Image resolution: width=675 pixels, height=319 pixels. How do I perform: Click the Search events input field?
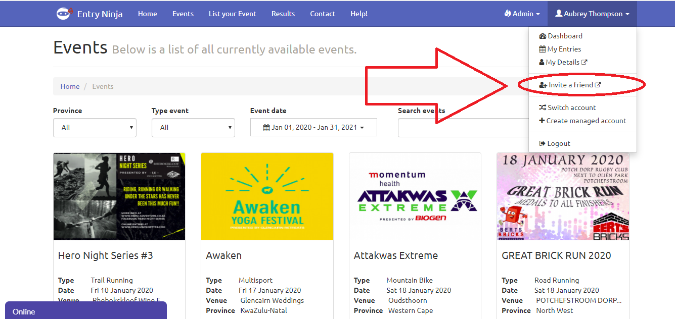tap(463, 128)
